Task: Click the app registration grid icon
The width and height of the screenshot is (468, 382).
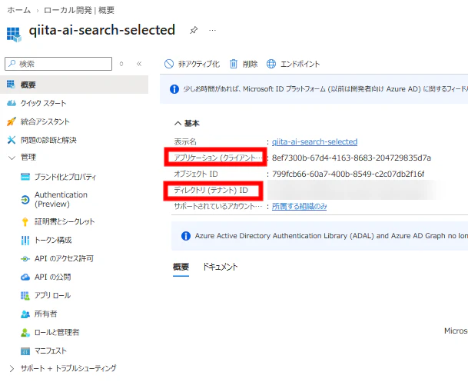Action: [14, 34]
